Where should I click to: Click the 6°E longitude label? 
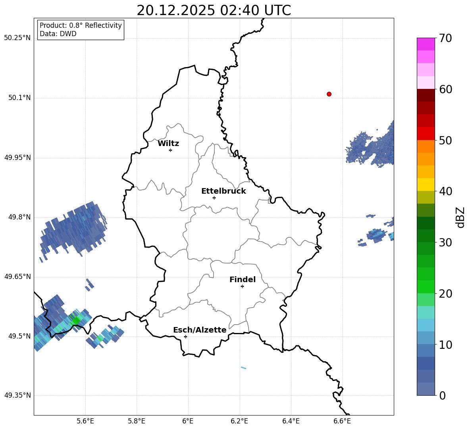(188, 421)
